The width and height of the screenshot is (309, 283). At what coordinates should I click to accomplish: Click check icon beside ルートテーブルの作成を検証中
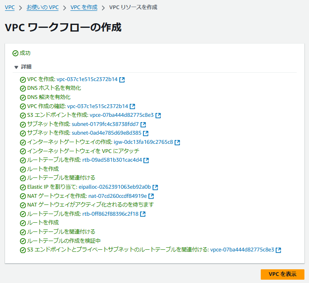tap(23, 241)
